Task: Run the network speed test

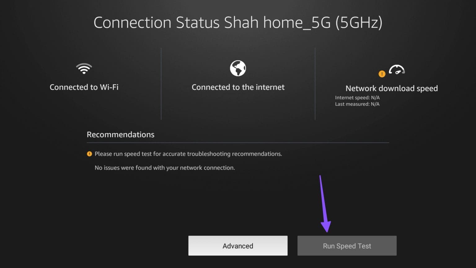Action: (347, 246)
